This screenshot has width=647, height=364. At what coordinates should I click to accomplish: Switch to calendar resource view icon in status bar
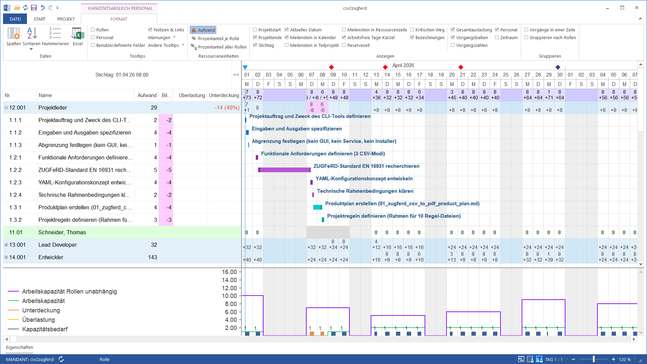pyautogui.click(x=530, y=359)
